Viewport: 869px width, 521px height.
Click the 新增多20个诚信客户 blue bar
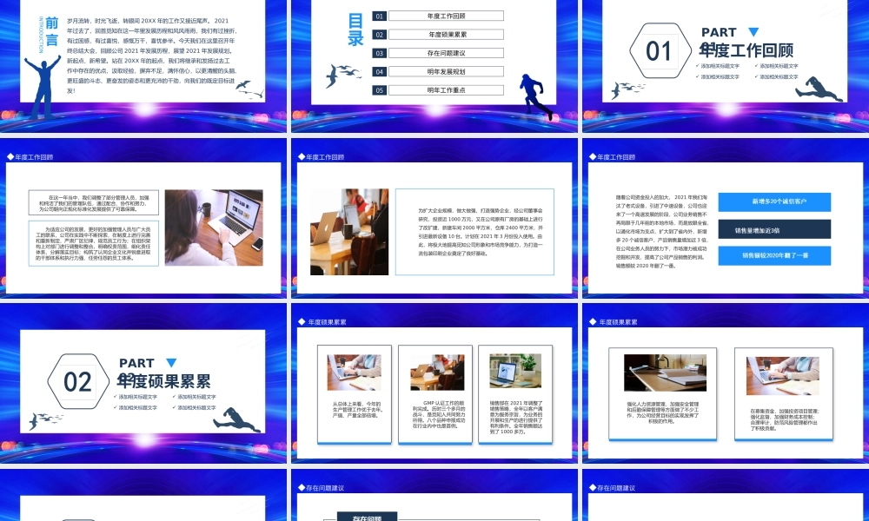pos(774,201)
